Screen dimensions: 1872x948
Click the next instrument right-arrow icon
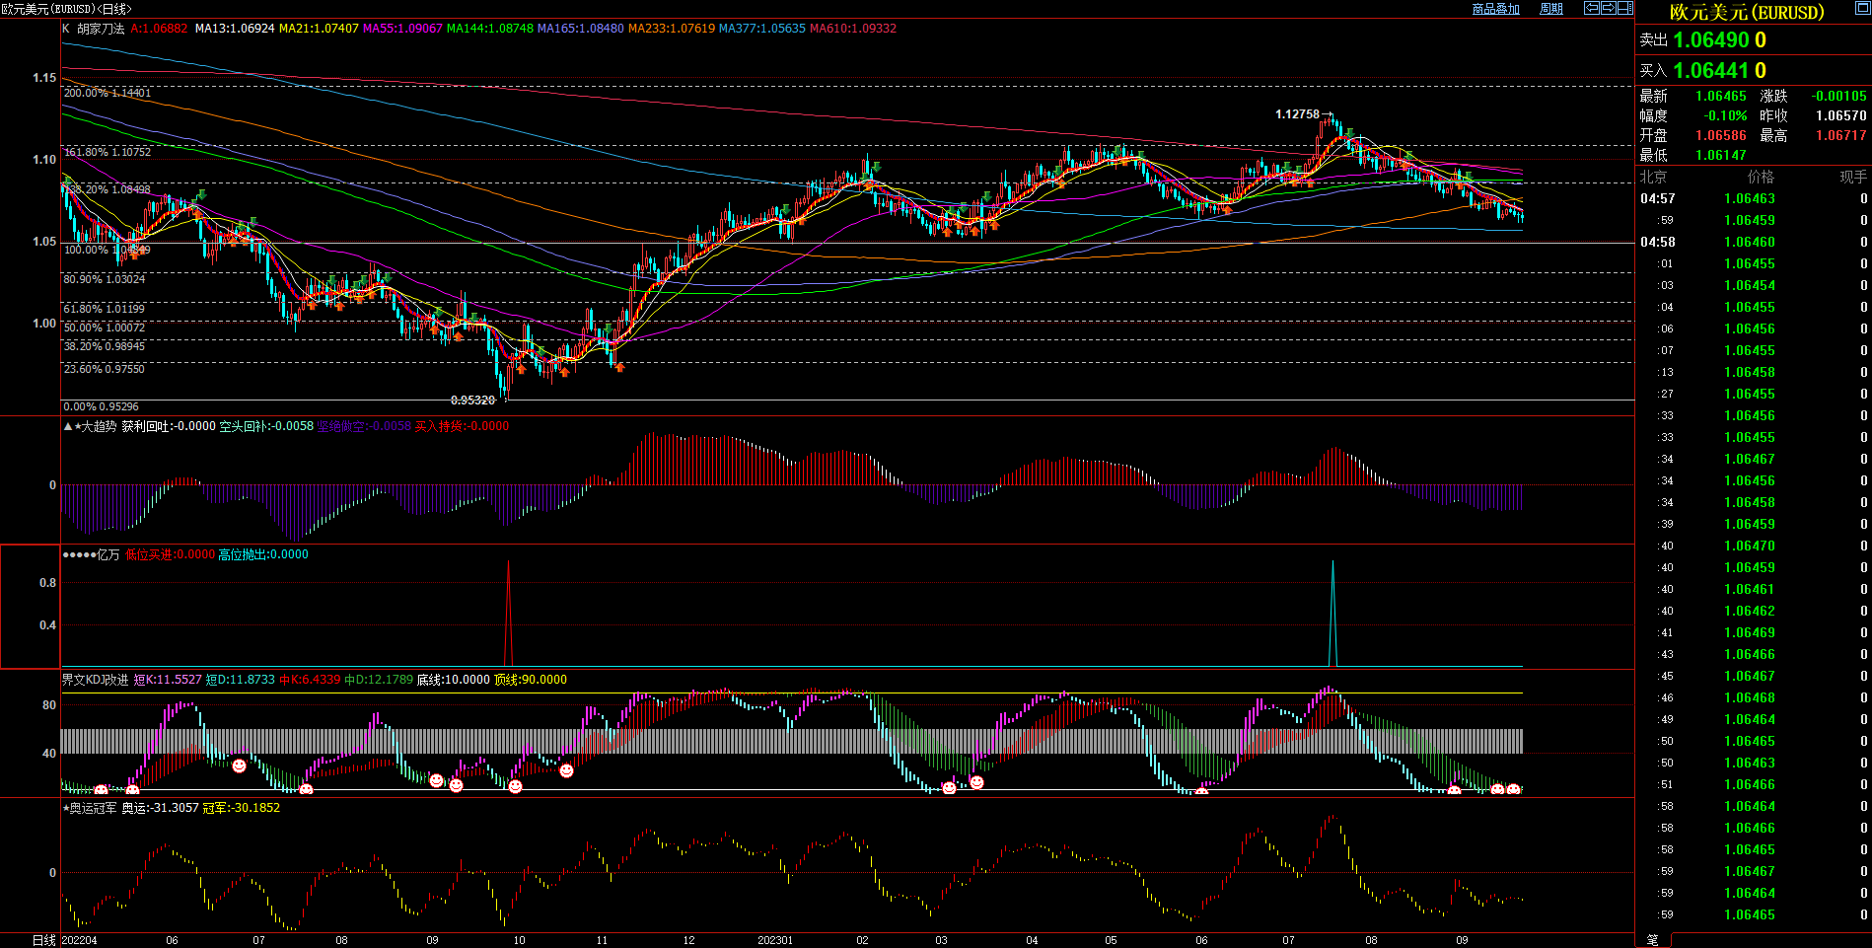pyautogui.click(x=1608, y=8)
